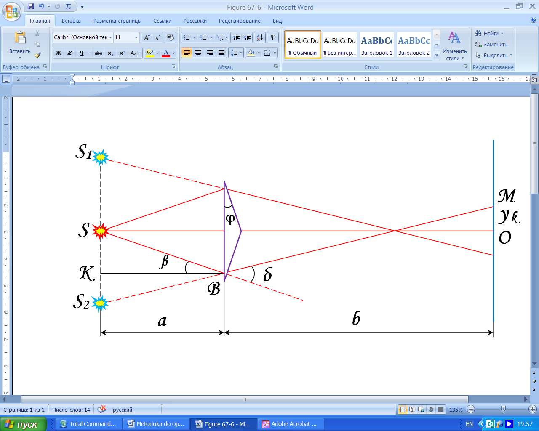
Task: Switch to Web Layout view
Action: pos(422,410)
